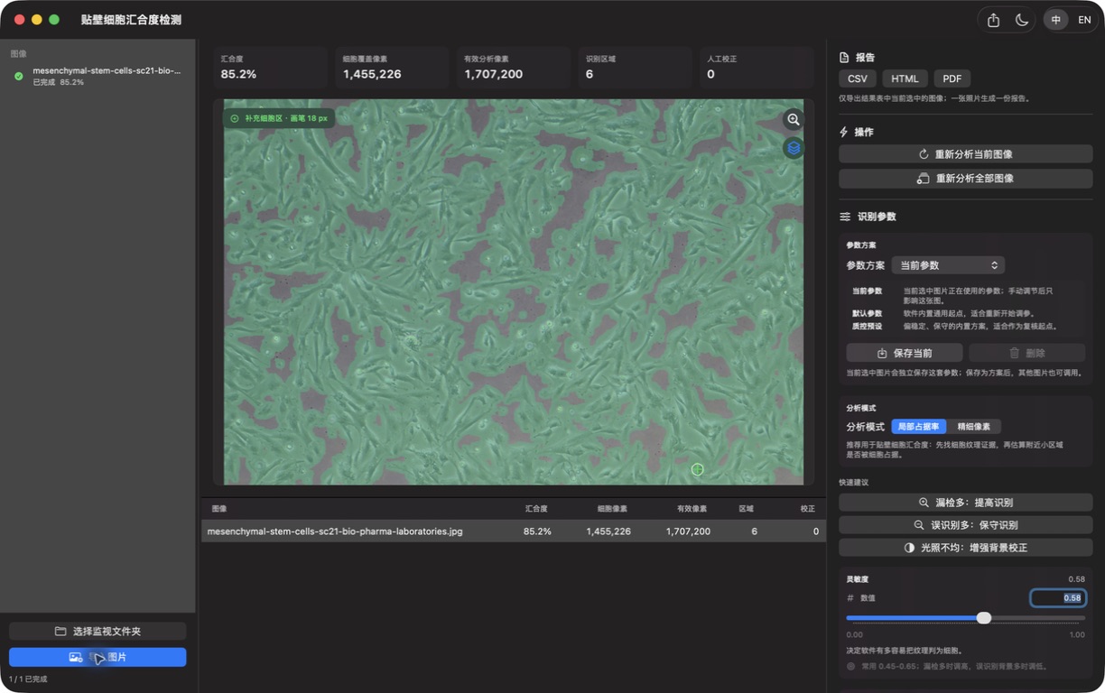Click the 有效分析像素 1,707,200 card
The height and width of the screenshot is (693, 1105).
[513, 68]
